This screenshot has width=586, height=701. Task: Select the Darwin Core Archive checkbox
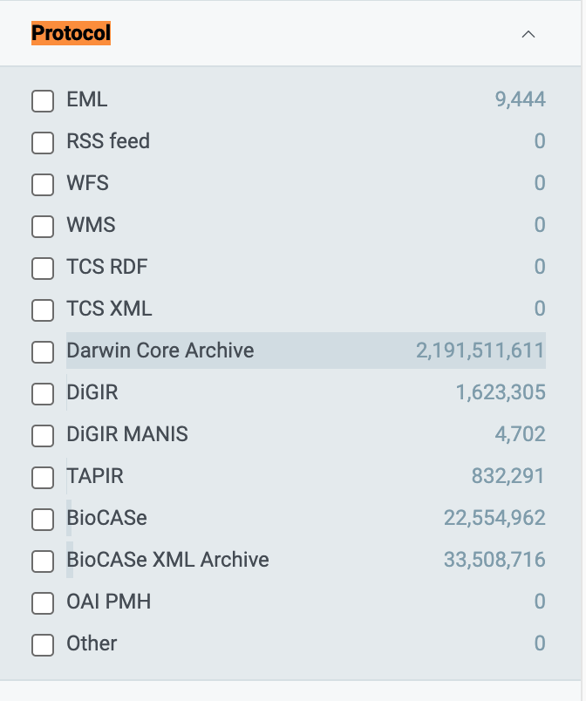[42, 351]
